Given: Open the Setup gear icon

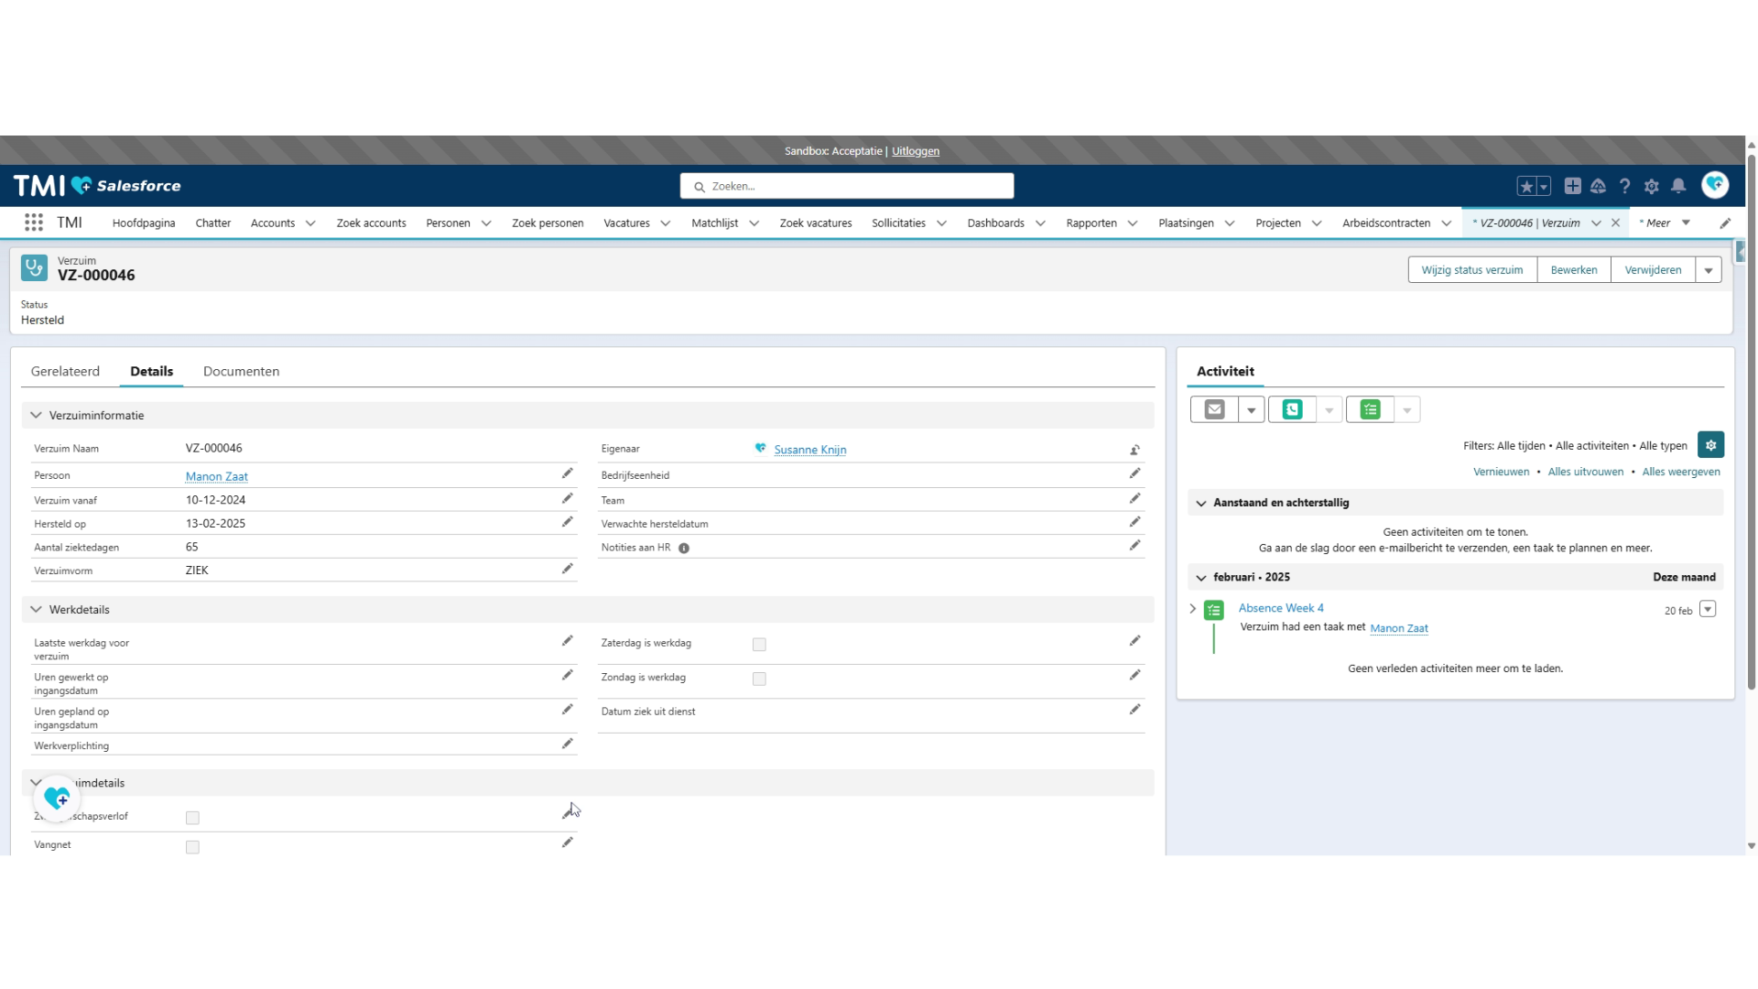Looking at the screenshot, I should pyautogui.click(x=1652, y=186).
